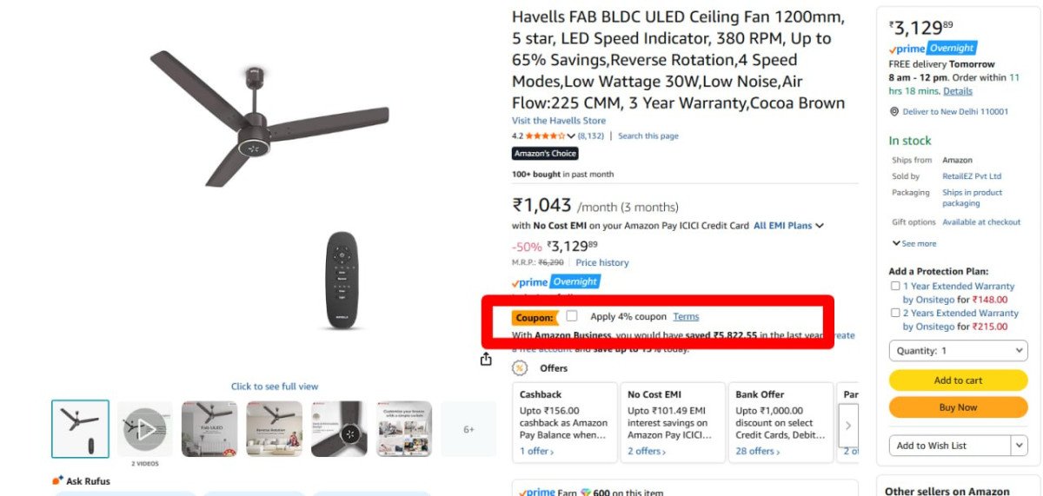Check the 1 Year Extended Warranty option
This screenshot has width=1043, height=496.
coord(895,286)
